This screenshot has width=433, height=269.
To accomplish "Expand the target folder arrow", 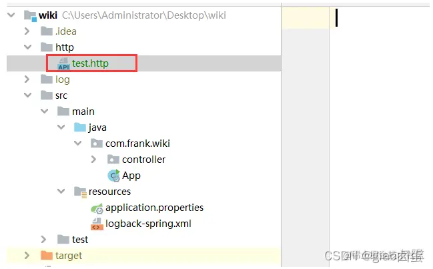I will [x=27, y=255].
